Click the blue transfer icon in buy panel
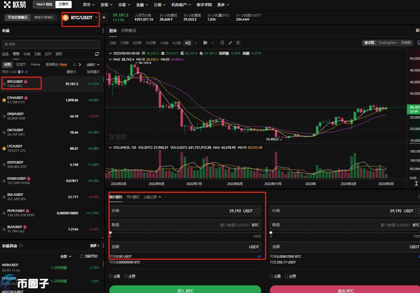This screenshot has height=293, width=420. [259, 256]
